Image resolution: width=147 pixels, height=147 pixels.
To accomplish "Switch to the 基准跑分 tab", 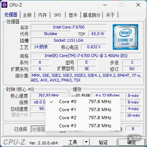I will point(92,15).
